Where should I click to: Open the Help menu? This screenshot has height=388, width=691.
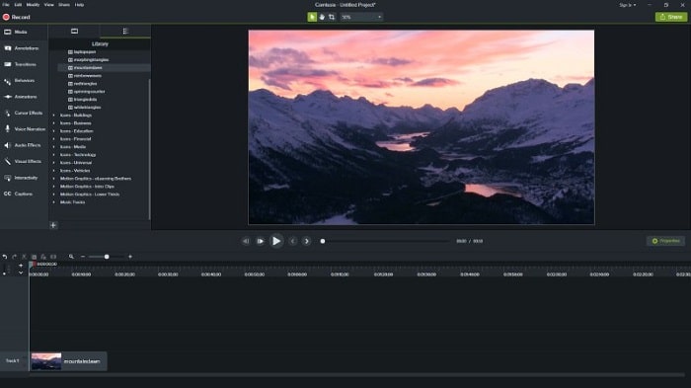coord(79,4)
